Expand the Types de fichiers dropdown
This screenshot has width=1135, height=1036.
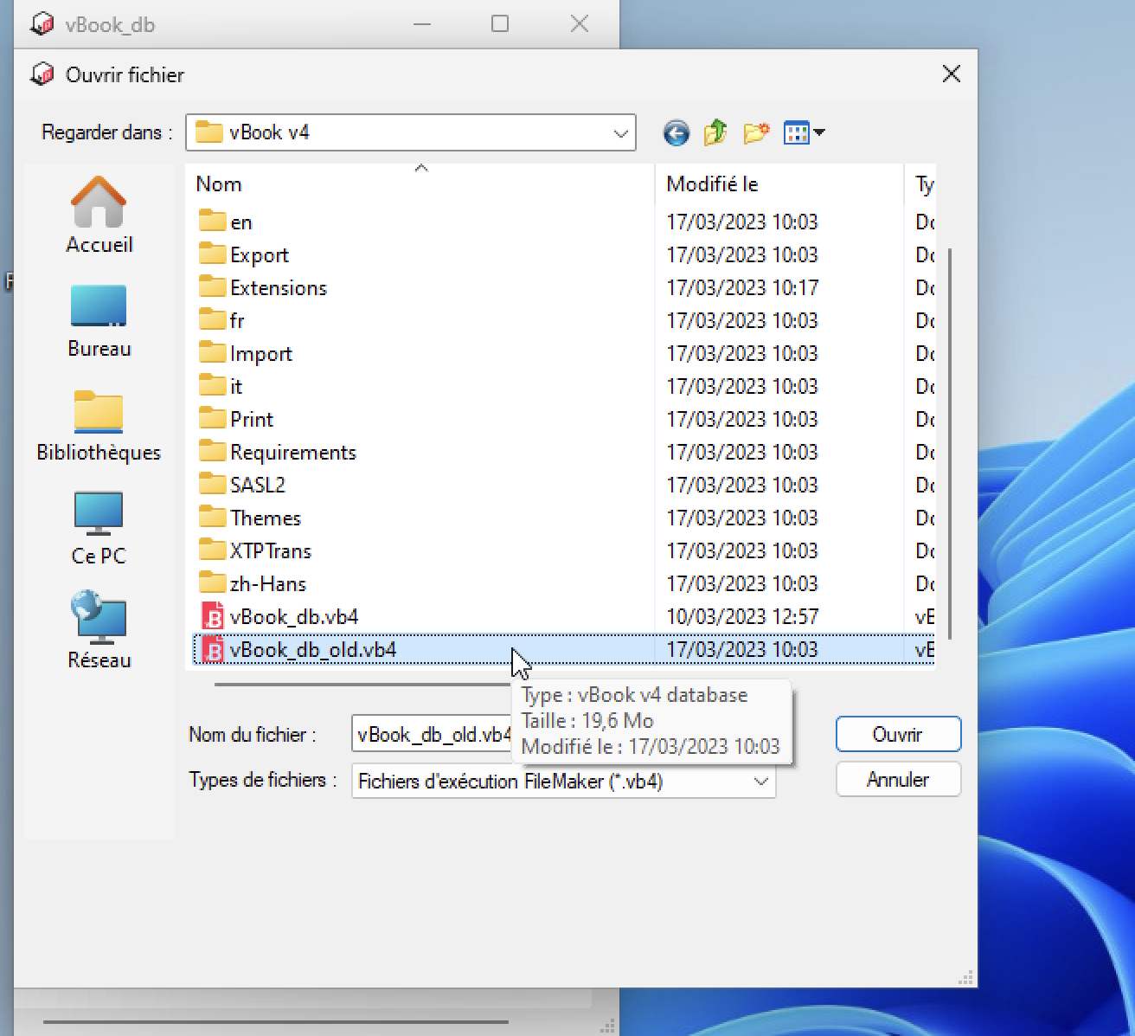point(760,781)
